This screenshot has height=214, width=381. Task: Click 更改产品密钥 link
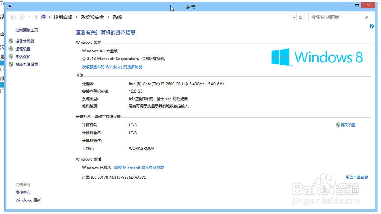pyautogui.click(x=357, y=177)
